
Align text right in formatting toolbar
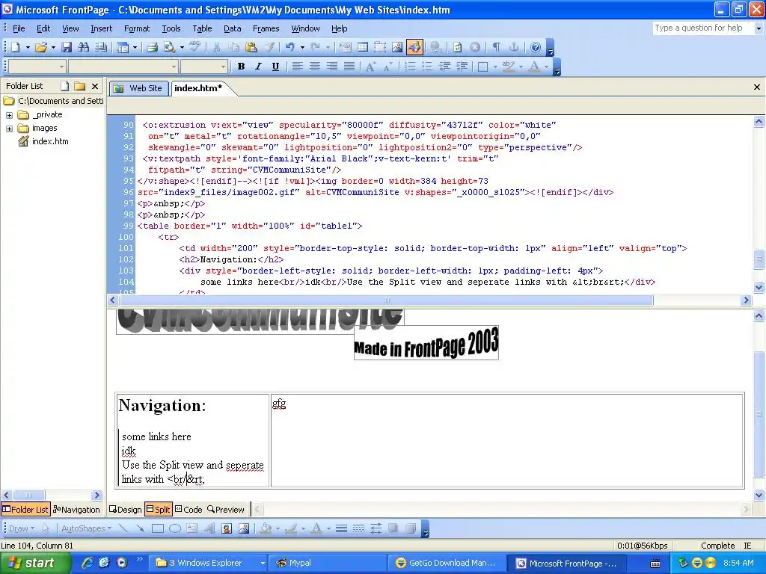point(332,67)
